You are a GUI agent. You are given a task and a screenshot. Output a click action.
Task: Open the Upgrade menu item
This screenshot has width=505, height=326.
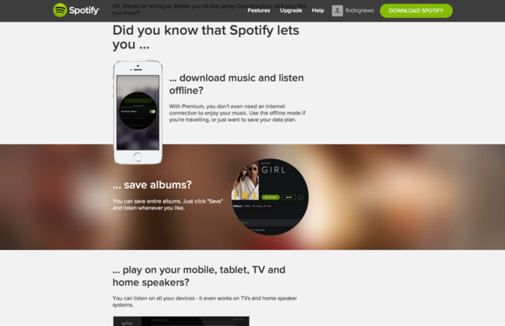pyautogui.click(x=291, y=11)
